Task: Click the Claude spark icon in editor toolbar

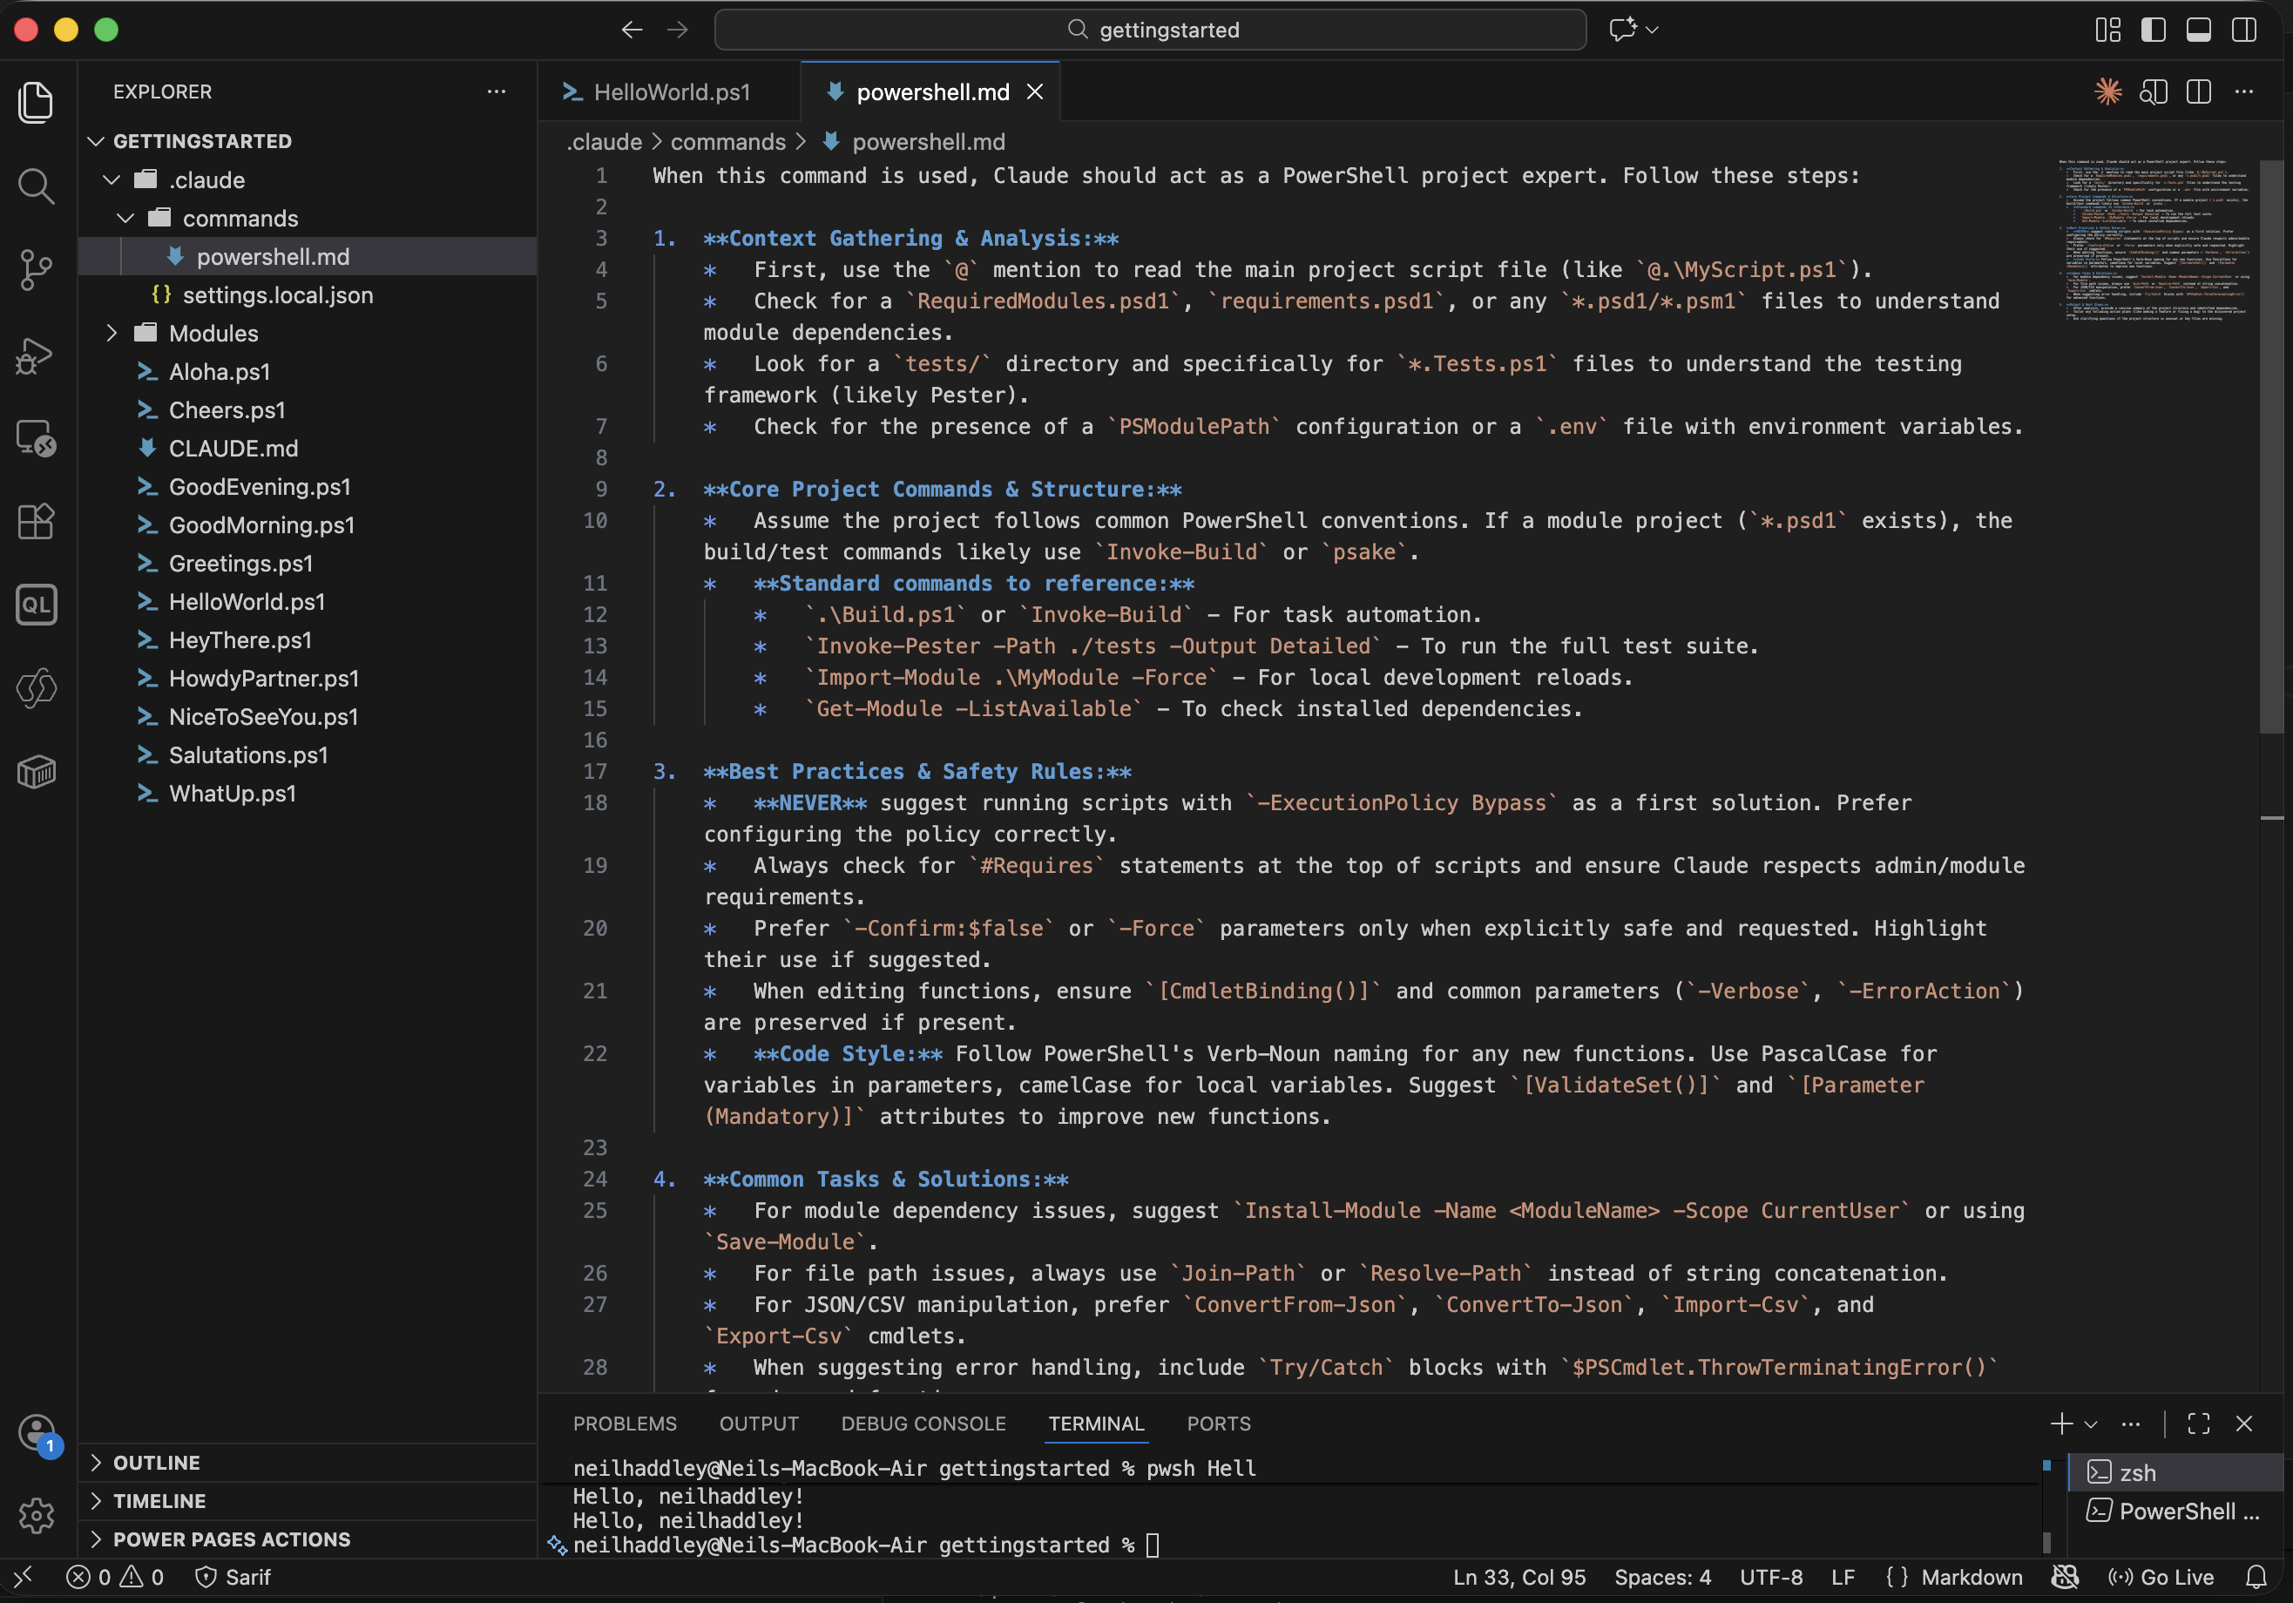Action: coord(2108,91)
